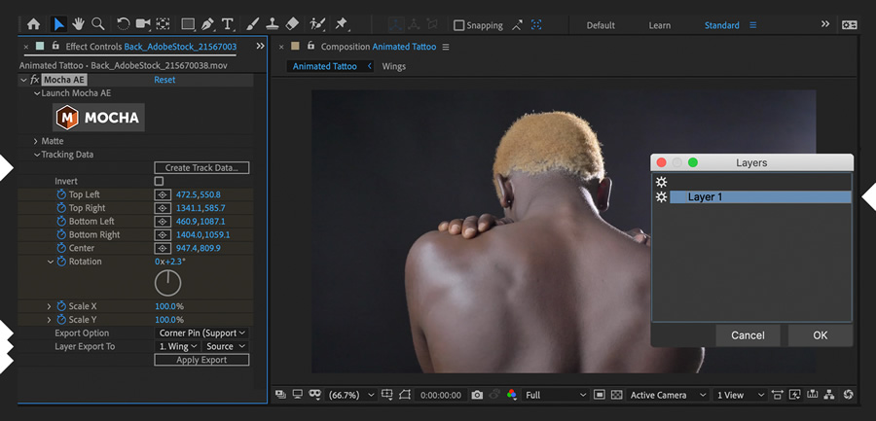Toggle the gear on Layer 1
This screenshot has width=876, height=421.
tap(662, 197)
